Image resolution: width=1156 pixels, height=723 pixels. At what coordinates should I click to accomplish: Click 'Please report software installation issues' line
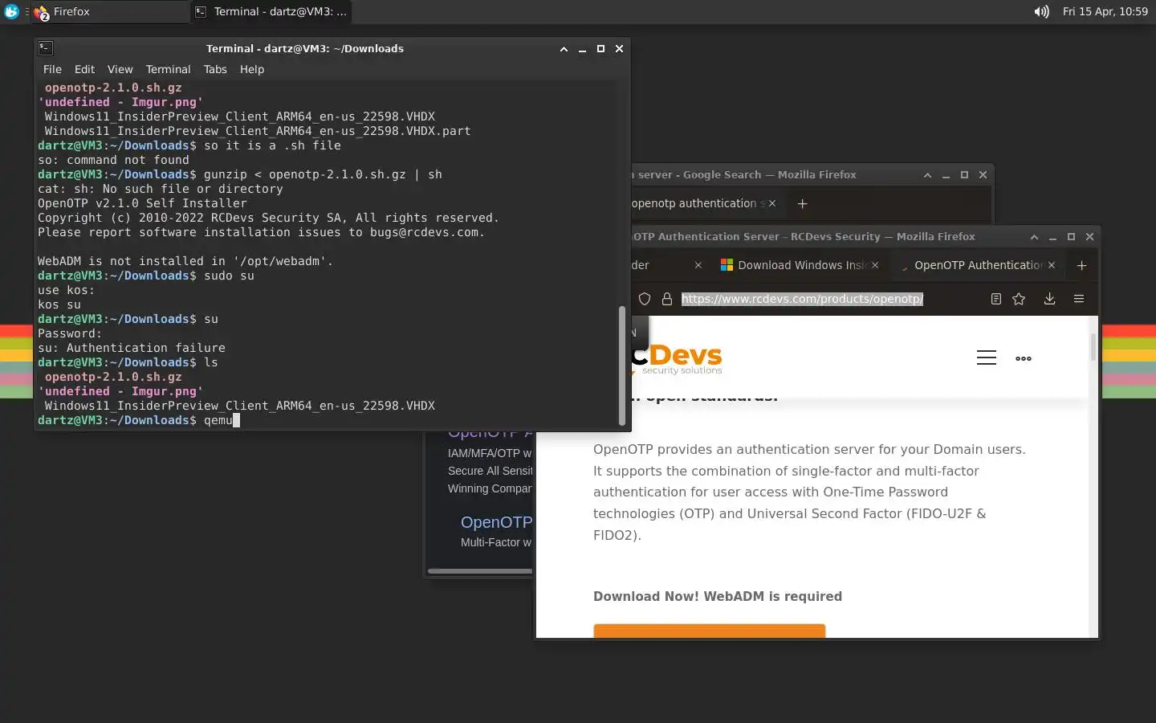(x=261, y=232)
